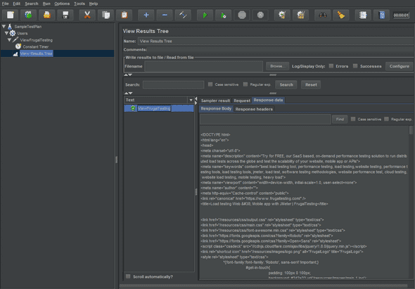Viewport: 415px width, 289px height.
Task: Click the Filename input field
Action: tap(204, 66)
